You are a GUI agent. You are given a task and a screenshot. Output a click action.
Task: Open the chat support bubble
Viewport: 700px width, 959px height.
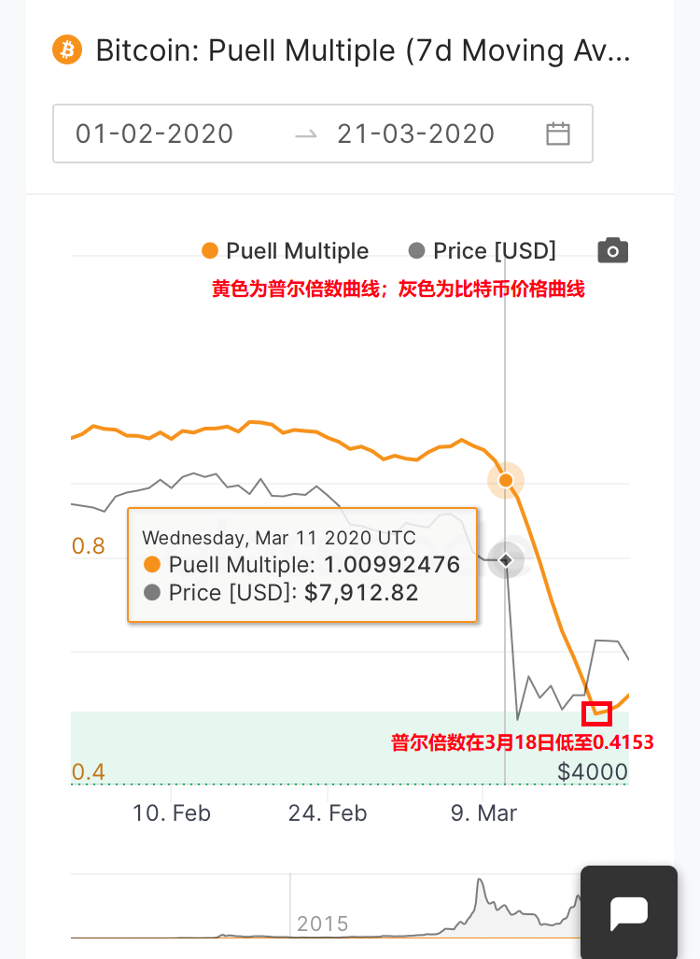tap(628, 912)
